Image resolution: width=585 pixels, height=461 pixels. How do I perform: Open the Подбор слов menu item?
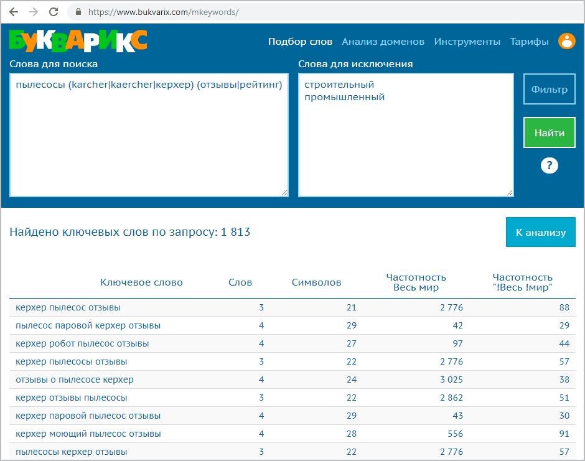tap(301, 42)
